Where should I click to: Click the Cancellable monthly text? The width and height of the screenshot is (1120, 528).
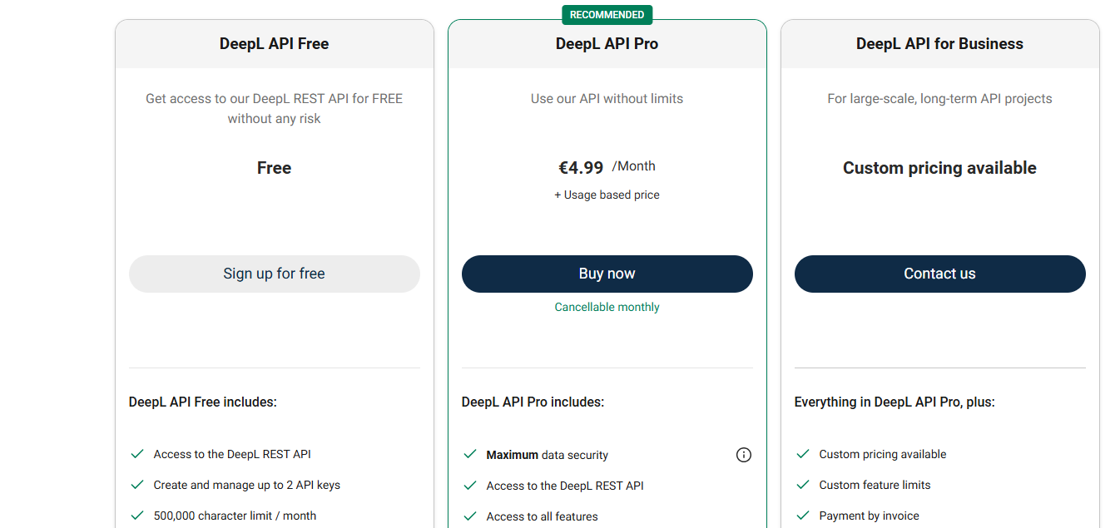pyautogui.click(x=607, y=307)
